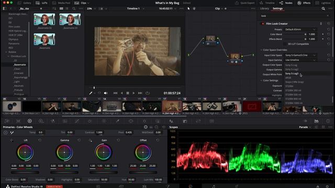This screenshot has height=188, width=335.
Task: Select Sony S-Log3 from the list
Action: coord(292,74)
